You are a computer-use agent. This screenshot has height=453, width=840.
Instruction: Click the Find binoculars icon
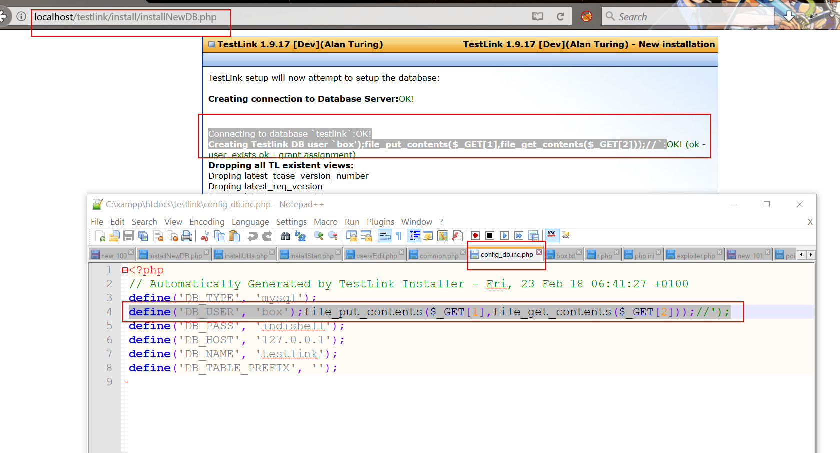tap(285, 236)
